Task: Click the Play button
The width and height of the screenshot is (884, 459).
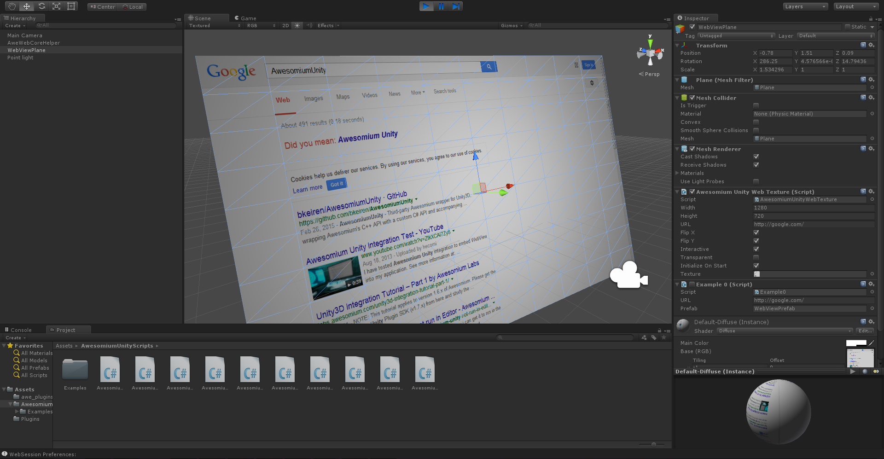Action: (426, 6)
